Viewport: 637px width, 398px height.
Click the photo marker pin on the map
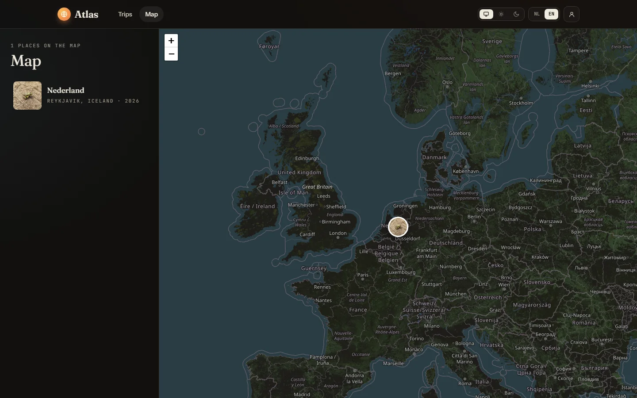point(398,227)
